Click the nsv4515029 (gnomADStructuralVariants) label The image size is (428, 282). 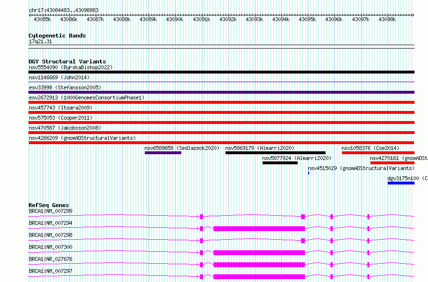(361, 168)
